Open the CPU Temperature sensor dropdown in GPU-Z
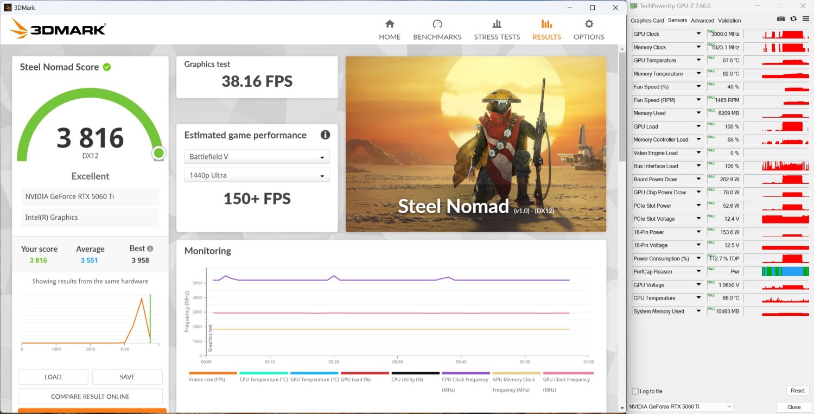Screen dimensions: 814x414 (x=698, y=298)
